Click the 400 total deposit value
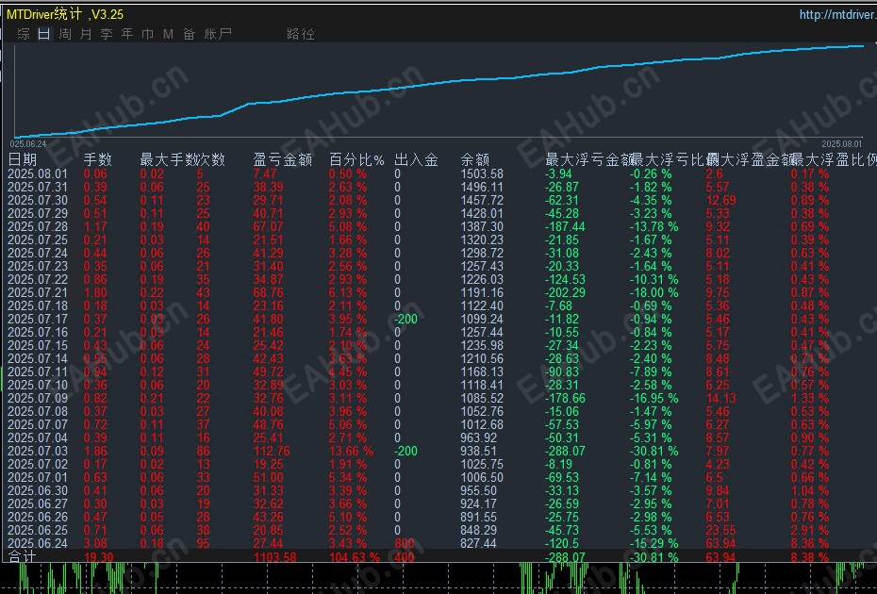The height and width of the screenshot is (594, 877). [405, 557]
